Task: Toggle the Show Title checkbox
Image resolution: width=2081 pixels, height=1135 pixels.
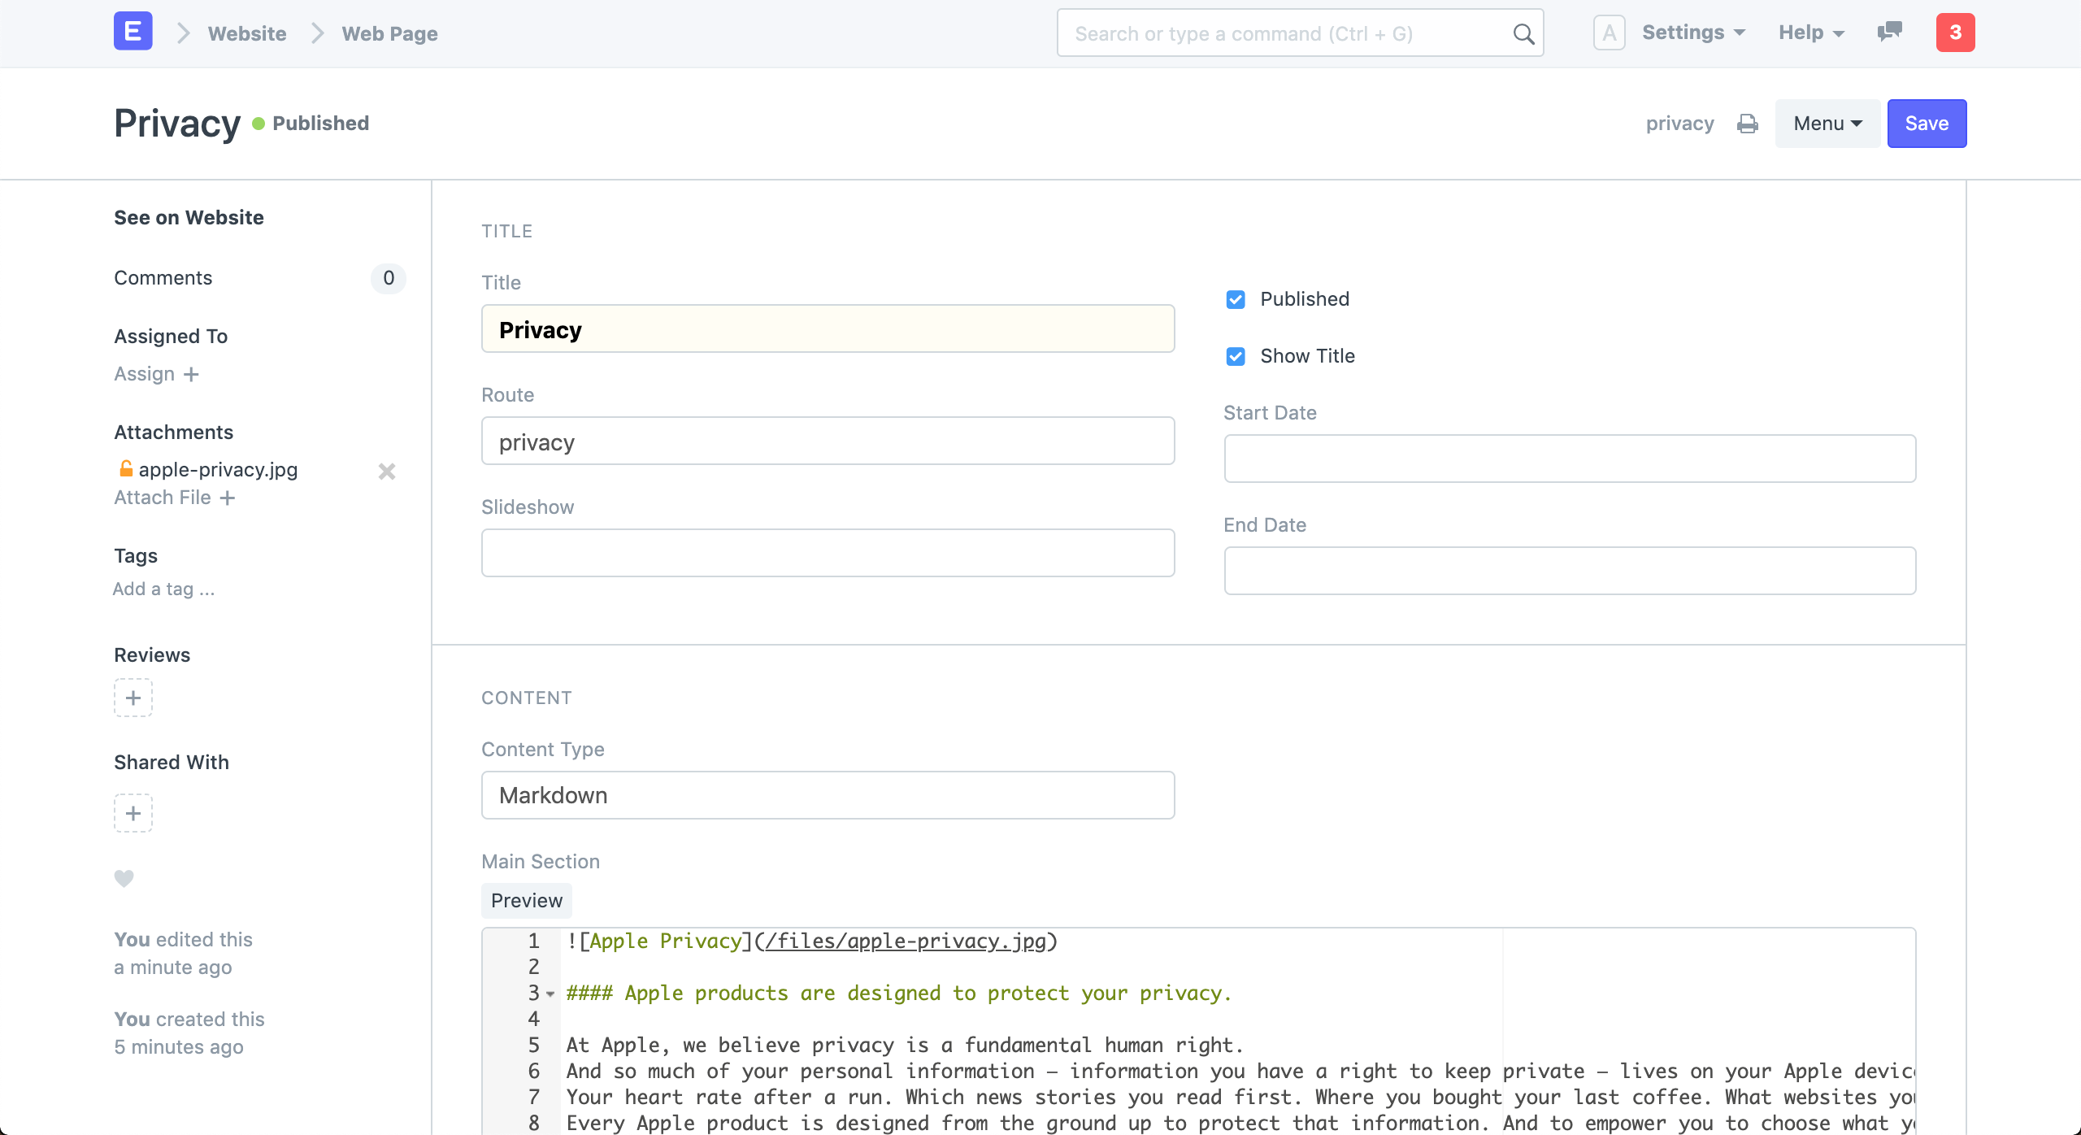Action: point(1234,355)
